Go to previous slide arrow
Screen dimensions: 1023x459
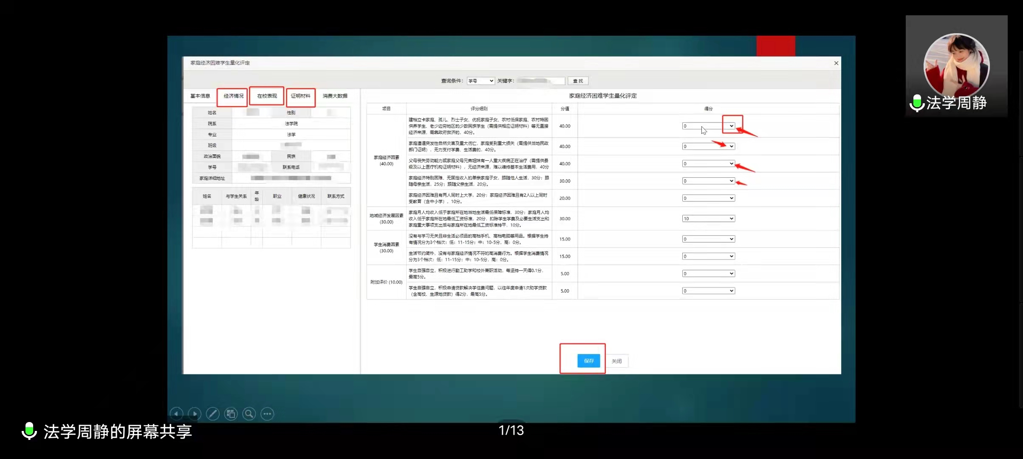click(176, 414)
